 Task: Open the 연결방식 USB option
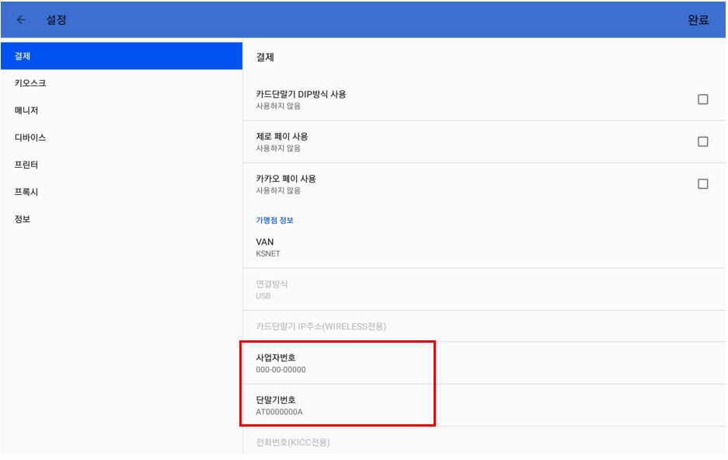click(x=484, y=289)
